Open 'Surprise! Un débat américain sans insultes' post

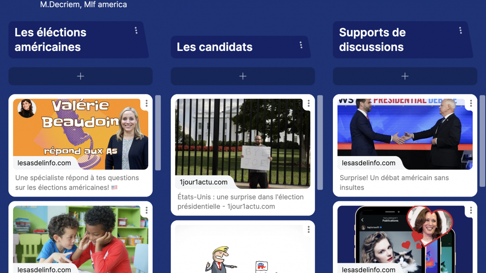[x=394, y=182]
